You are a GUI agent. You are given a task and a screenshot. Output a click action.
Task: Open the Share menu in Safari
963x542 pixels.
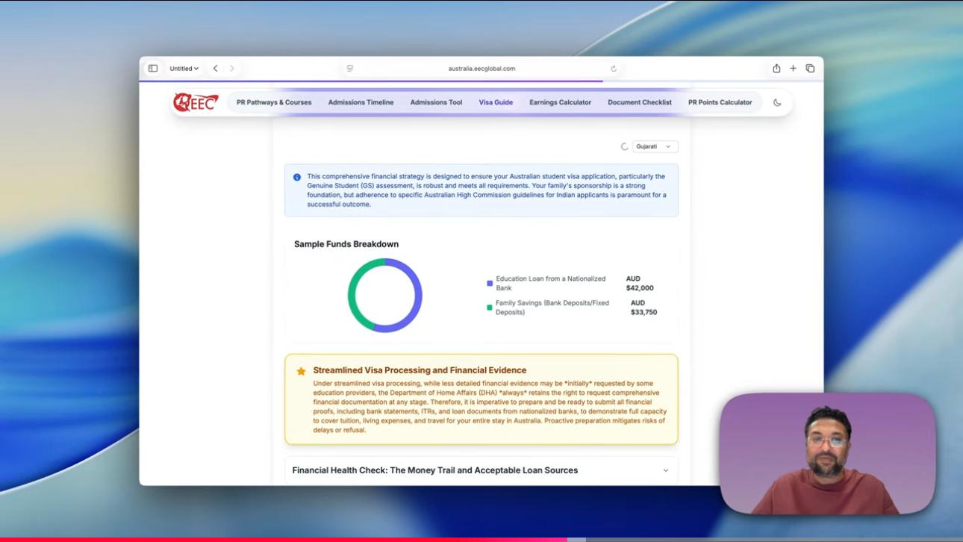point(776,68)
